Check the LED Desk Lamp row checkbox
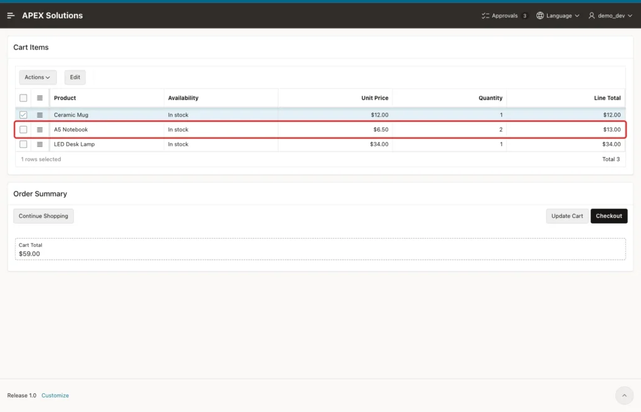The height and width of the screenshot is (412, 641). click(23, 144)
